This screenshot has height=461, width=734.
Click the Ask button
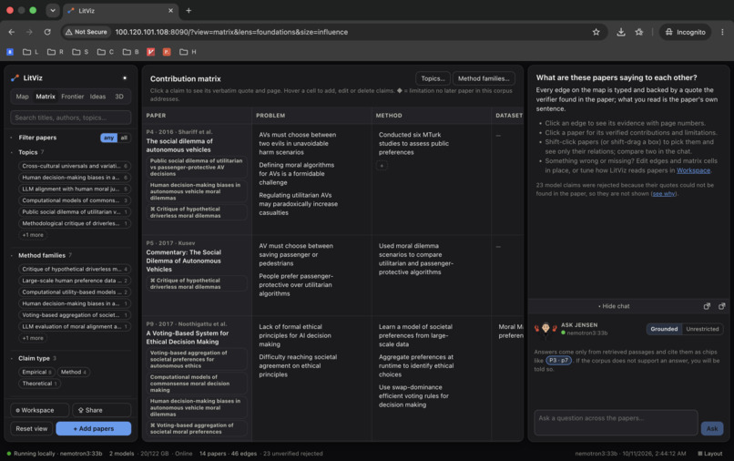(712, 428)
